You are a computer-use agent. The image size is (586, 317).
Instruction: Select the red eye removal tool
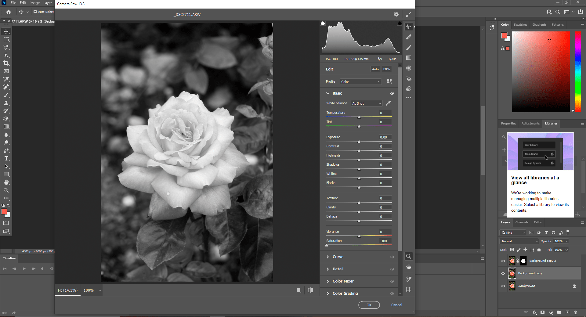point(409,79)
